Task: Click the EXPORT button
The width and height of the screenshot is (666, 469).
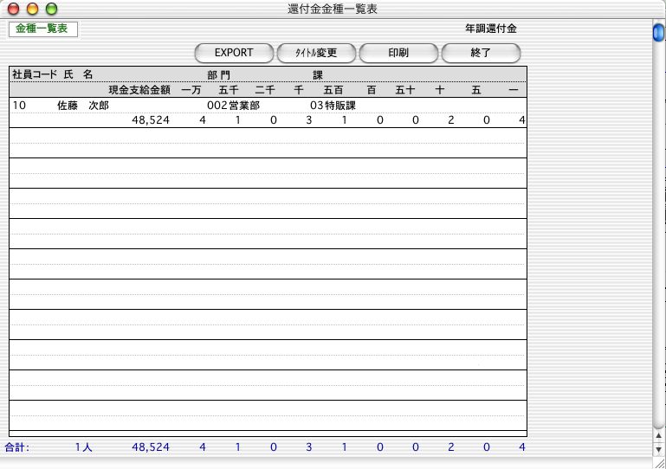Action: 234,53
